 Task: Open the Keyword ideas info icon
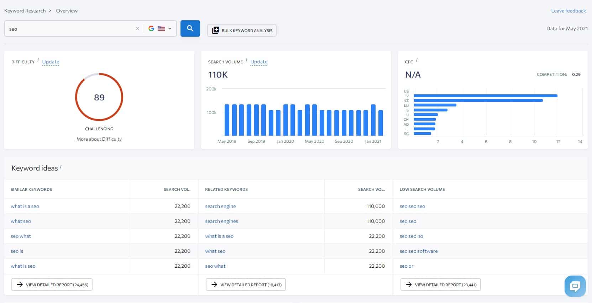(x=61, y=166)
